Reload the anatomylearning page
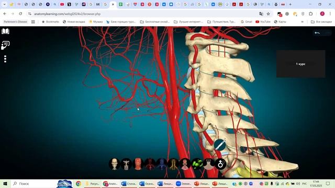Screen dimensions: 335x188 click(20, 14)
